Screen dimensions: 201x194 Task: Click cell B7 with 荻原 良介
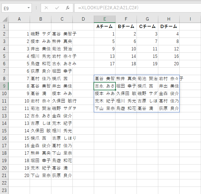40,71
